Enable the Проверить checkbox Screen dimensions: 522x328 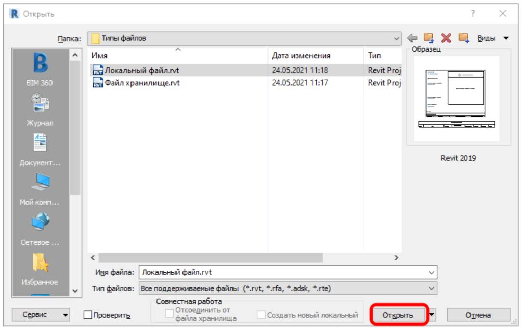coord(88,315)
